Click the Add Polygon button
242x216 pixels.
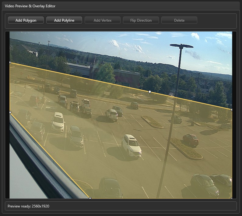click(x=26, y=20)
